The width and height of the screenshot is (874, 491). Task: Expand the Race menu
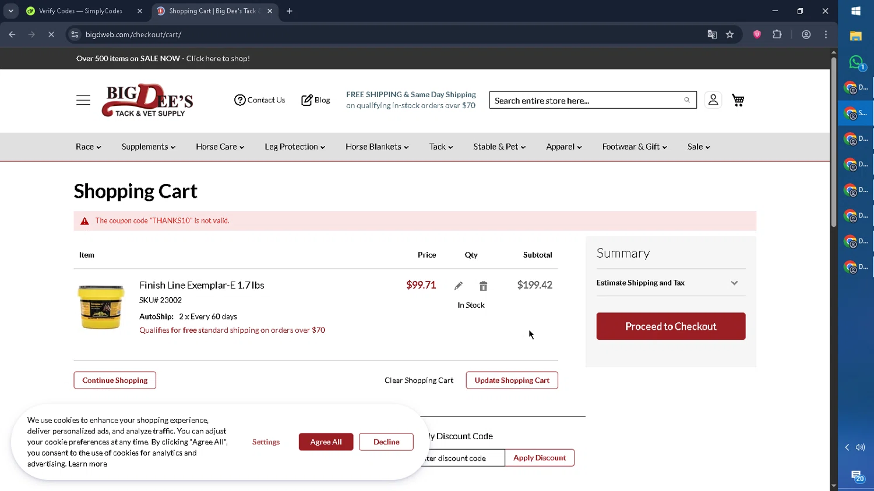[89, 147]
